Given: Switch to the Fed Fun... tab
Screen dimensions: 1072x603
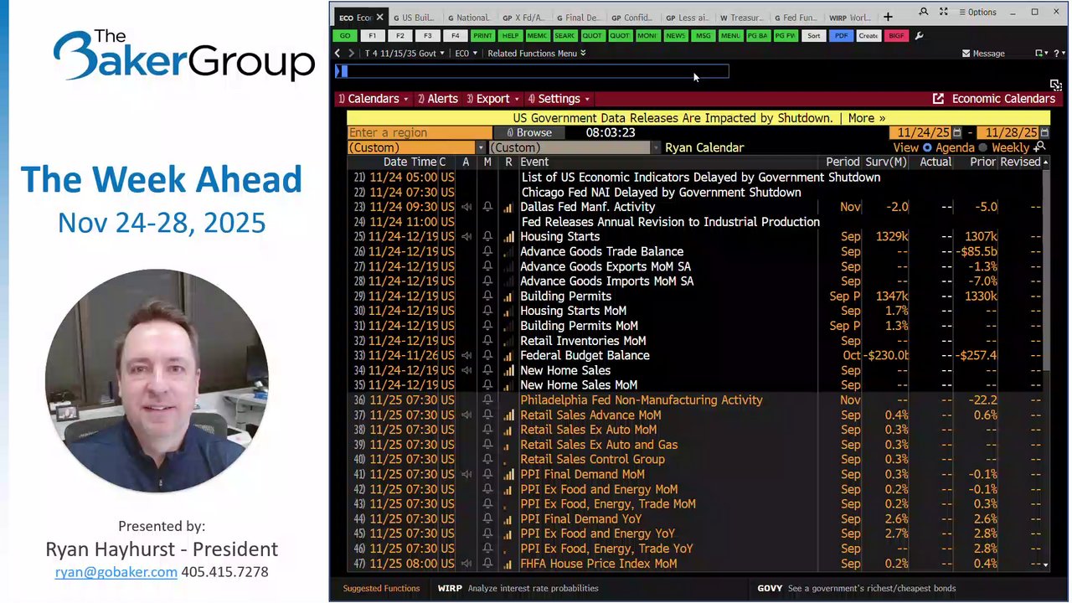Looking at the screenshot, I should (x=794, y=18).
